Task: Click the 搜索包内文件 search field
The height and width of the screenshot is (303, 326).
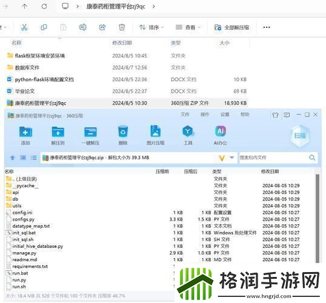Action: pos(273,158)
